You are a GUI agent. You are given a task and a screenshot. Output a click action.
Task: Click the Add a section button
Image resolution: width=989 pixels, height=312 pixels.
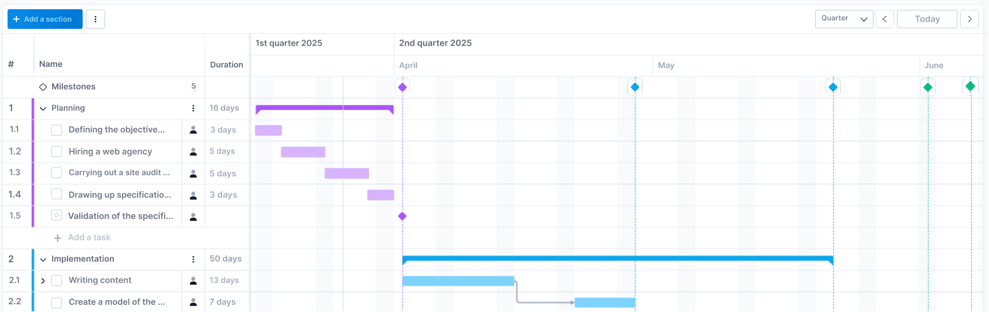[45, 19]
